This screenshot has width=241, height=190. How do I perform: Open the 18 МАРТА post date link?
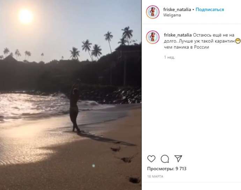[155, 176]
